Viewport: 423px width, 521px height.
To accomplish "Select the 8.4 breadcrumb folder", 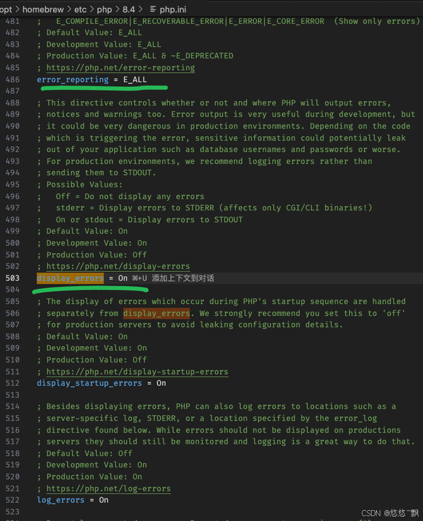I will (129, 10).
